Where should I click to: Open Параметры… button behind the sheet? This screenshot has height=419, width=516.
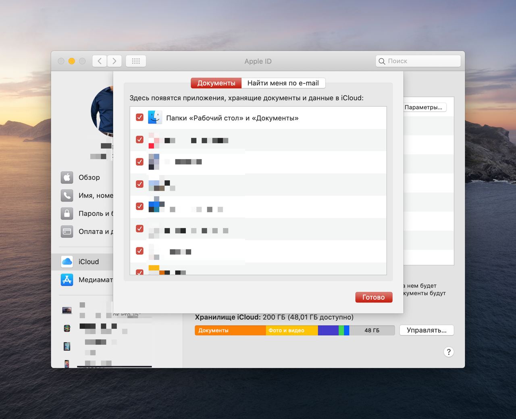point(424,107)
